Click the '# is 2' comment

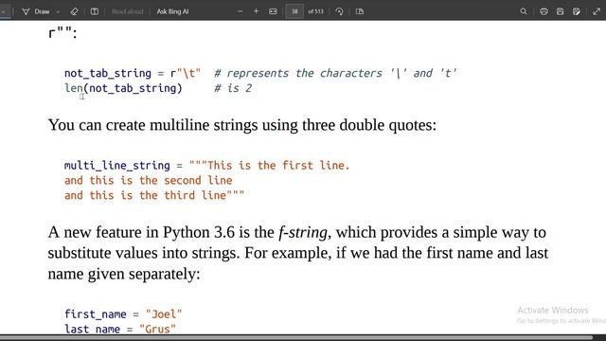click(x=233, y=88)
